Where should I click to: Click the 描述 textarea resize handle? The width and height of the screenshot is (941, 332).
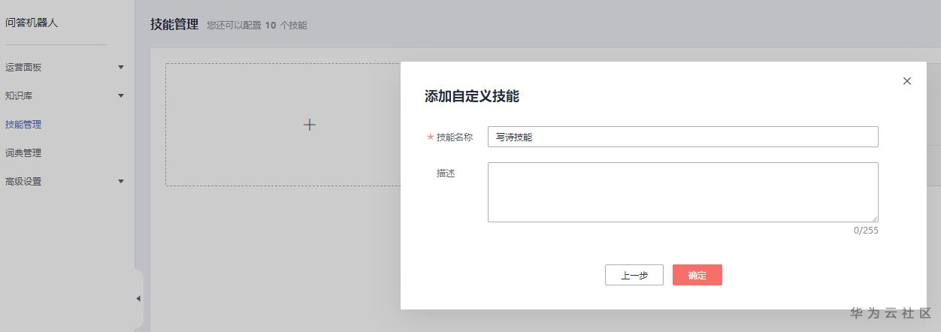875,219
